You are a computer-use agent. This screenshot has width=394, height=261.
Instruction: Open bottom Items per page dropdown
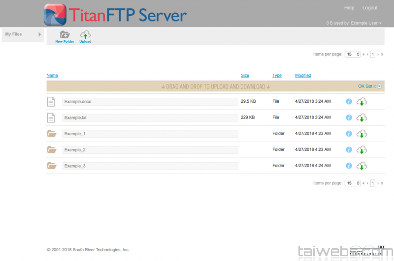(x=353, y=183)
